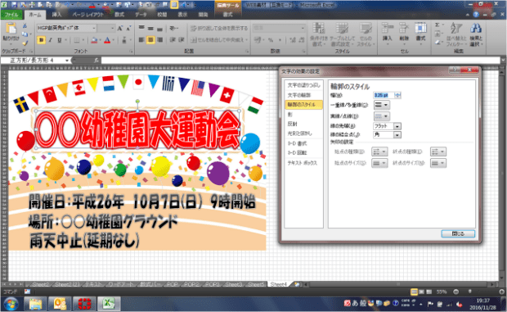Toggle align text left
The image size is (507, 312).
[141, 40]
